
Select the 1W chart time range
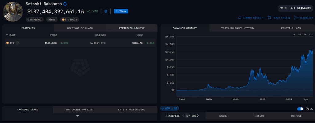tap(294, 35)
